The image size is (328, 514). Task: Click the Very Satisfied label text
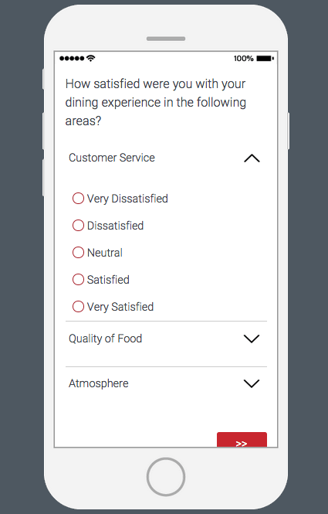click(120, 307)
